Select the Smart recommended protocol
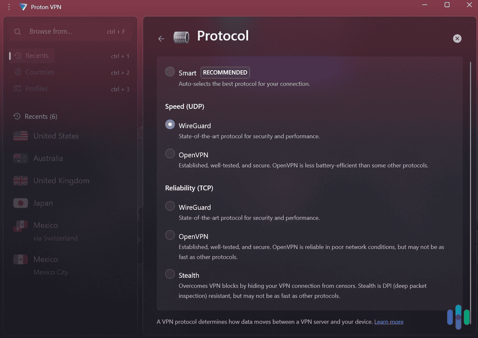The height and width of the screenshot is (338, 478). [x=170, y=71]
